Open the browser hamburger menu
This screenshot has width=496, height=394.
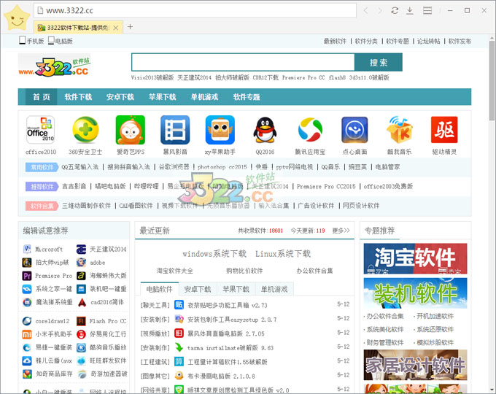coord(427,11)
